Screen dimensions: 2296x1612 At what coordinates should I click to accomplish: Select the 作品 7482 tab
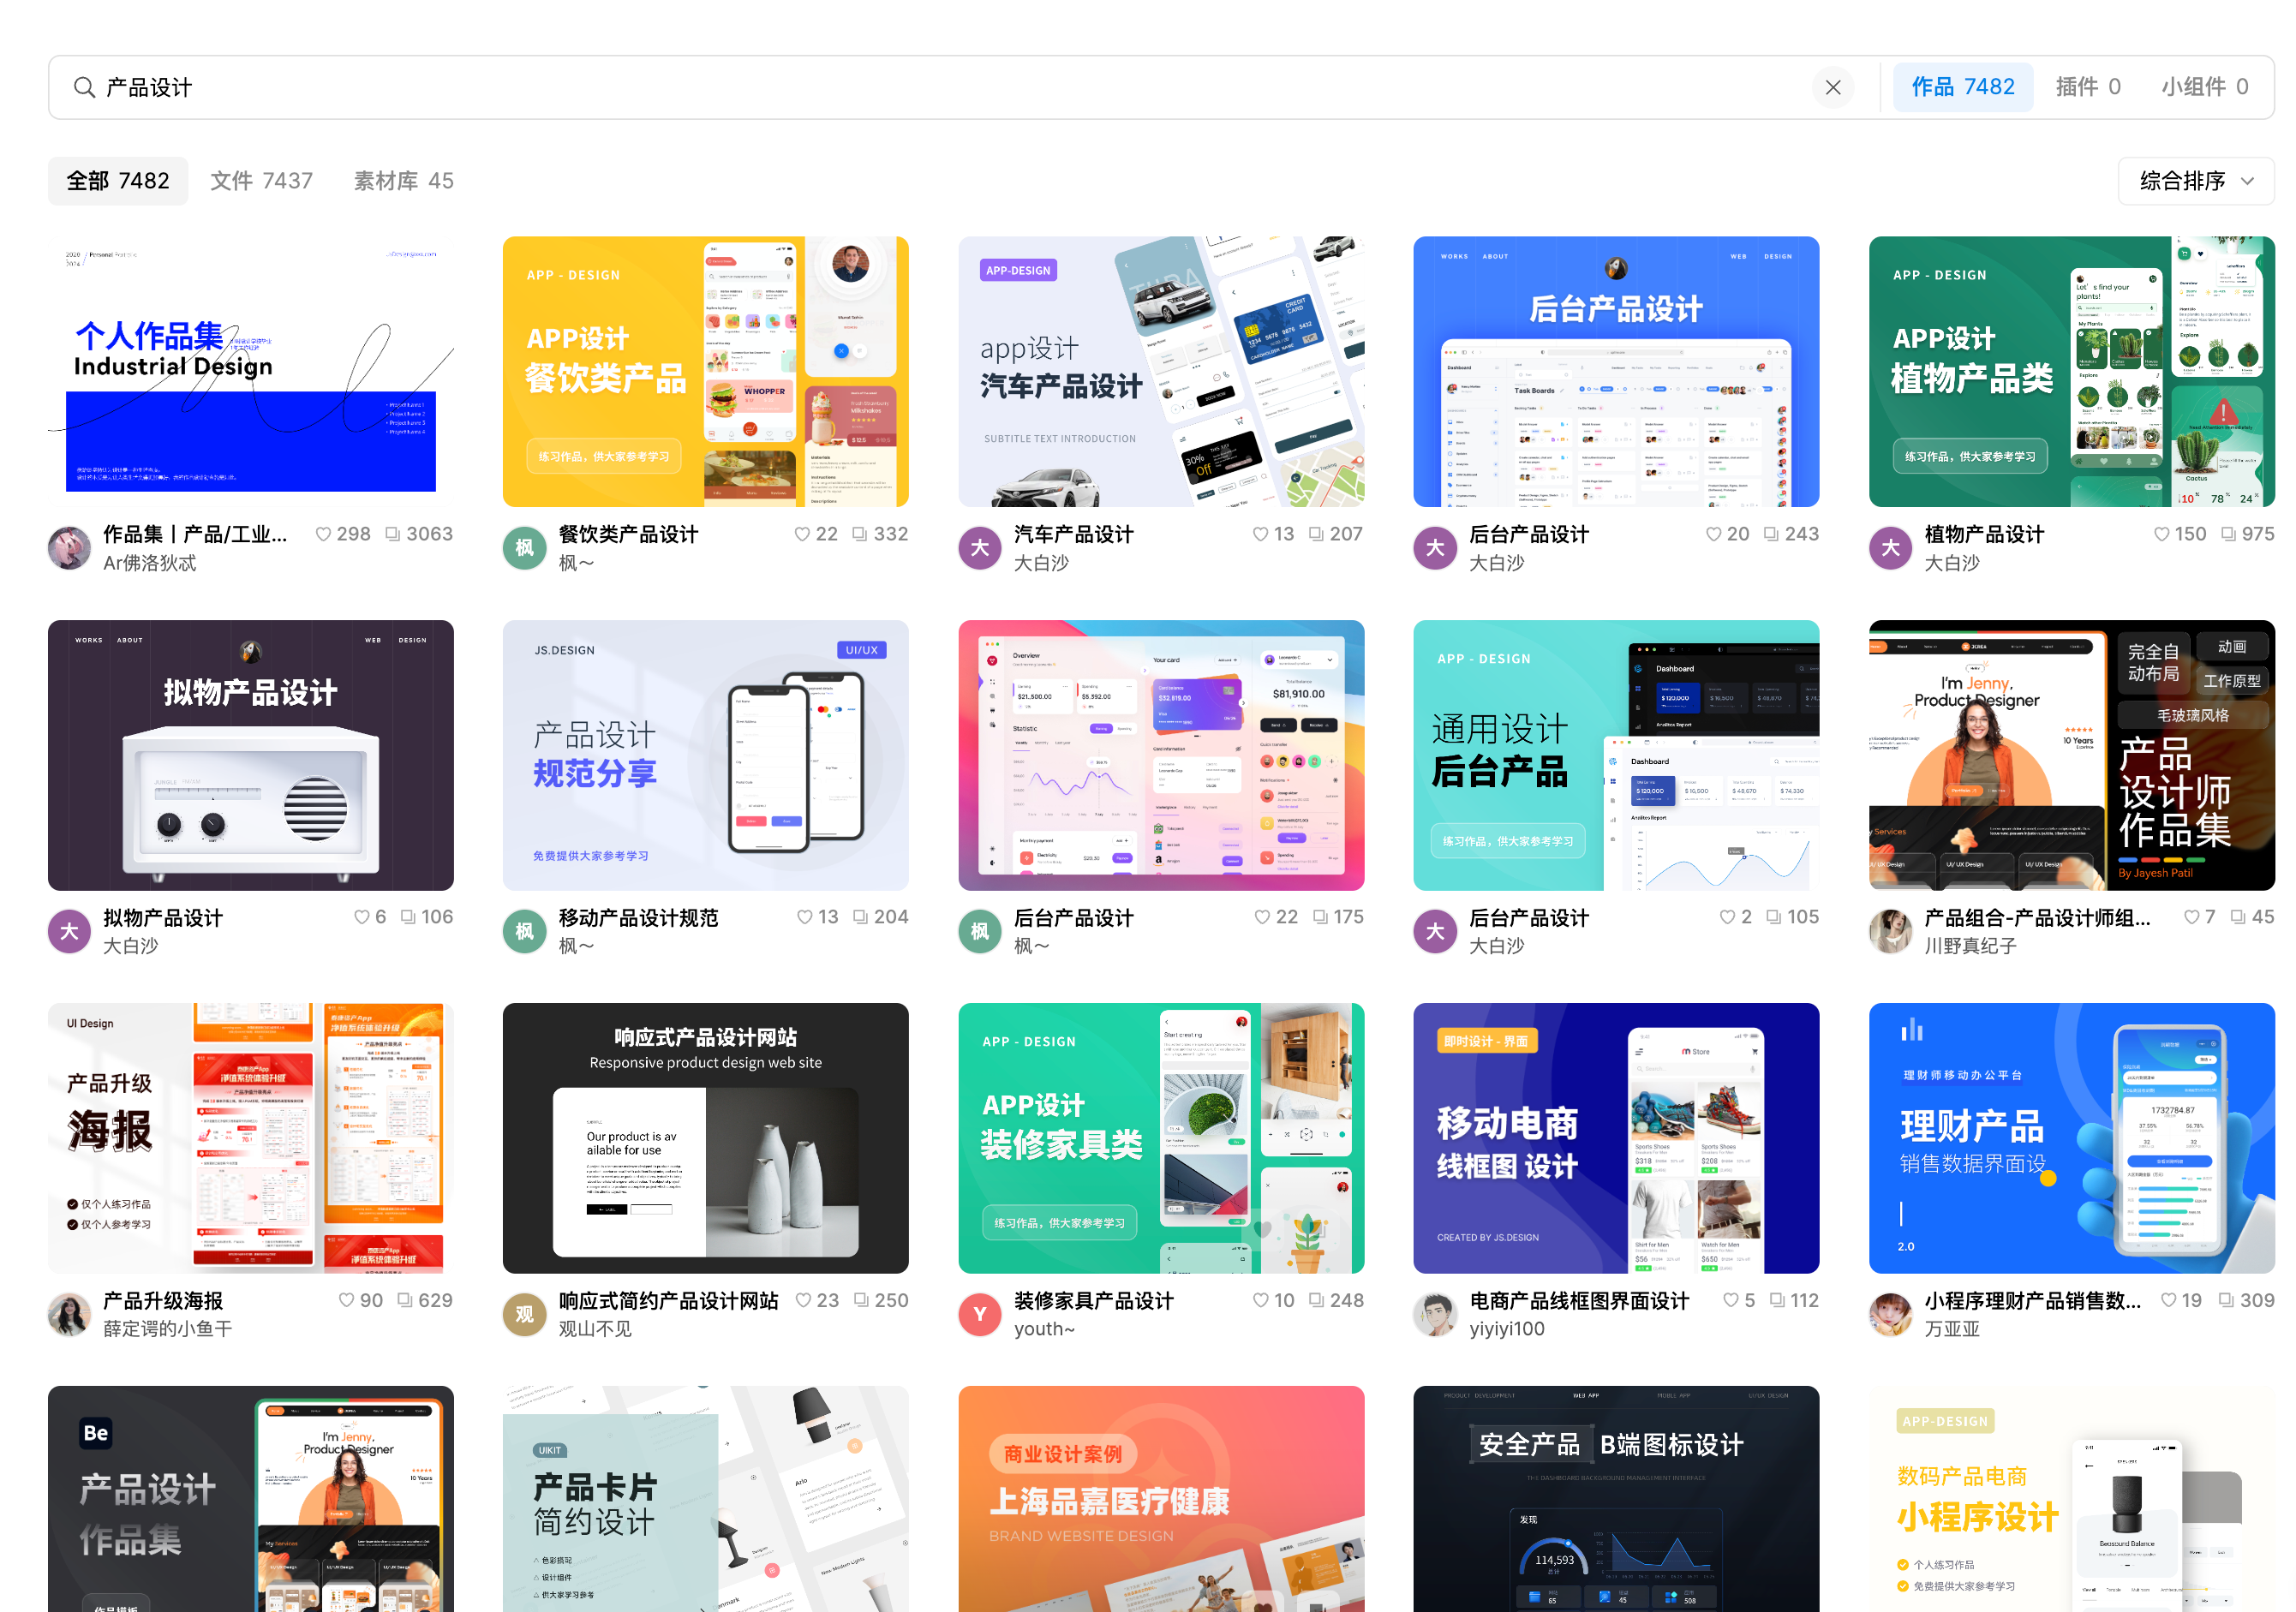[x=1962, y=88]
